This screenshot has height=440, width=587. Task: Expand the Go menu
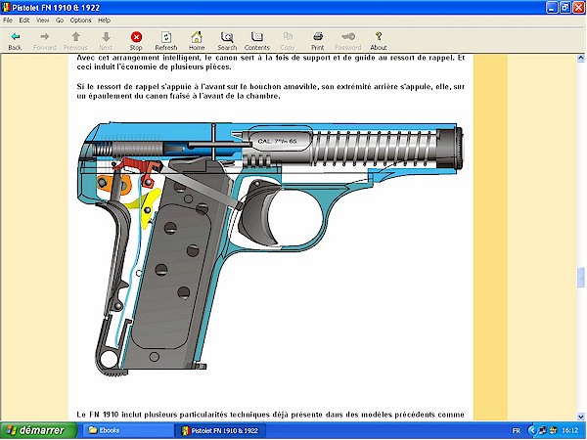click(59, 20)
